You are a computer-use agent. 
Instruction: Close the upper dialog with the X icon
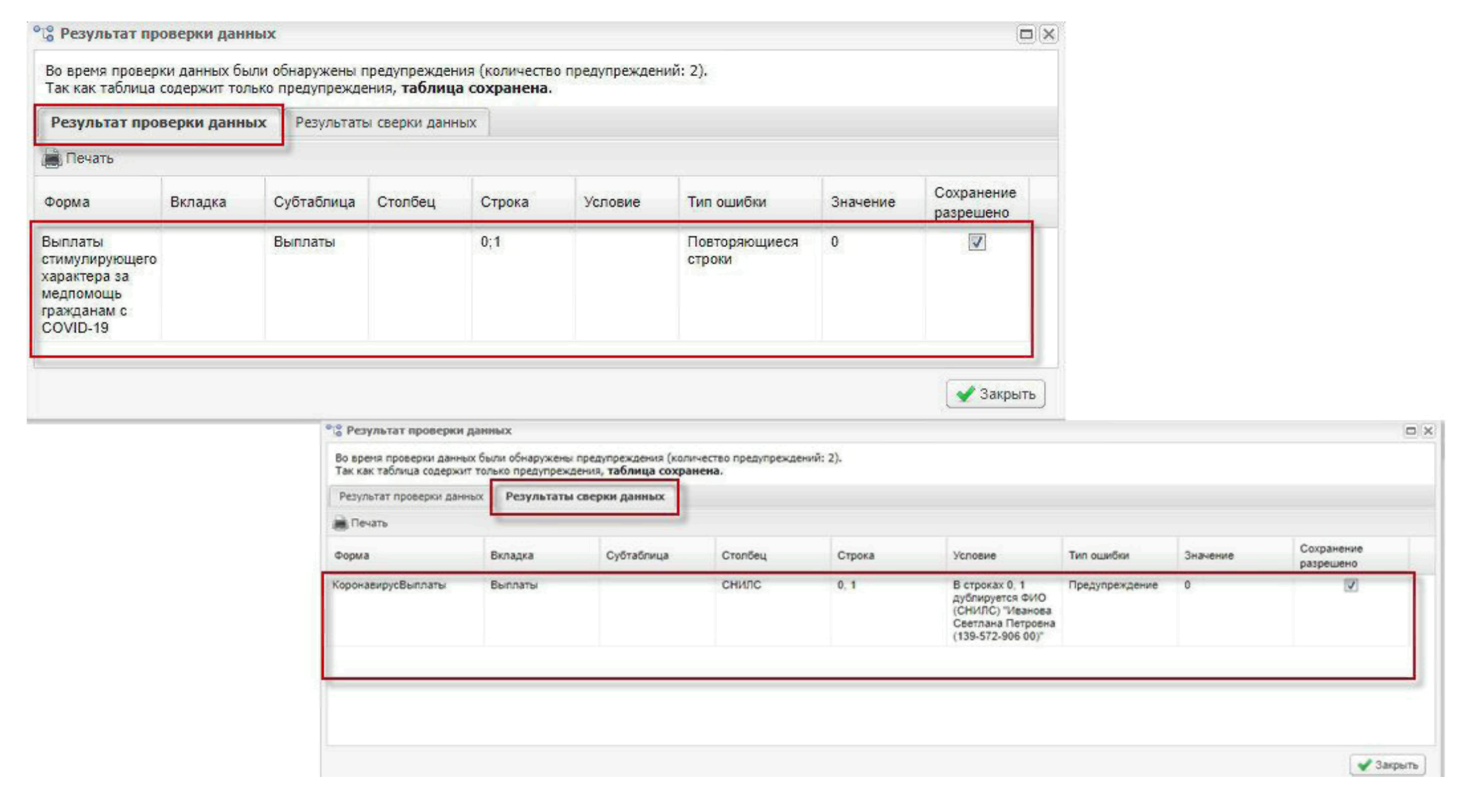tap(1049, 34)
